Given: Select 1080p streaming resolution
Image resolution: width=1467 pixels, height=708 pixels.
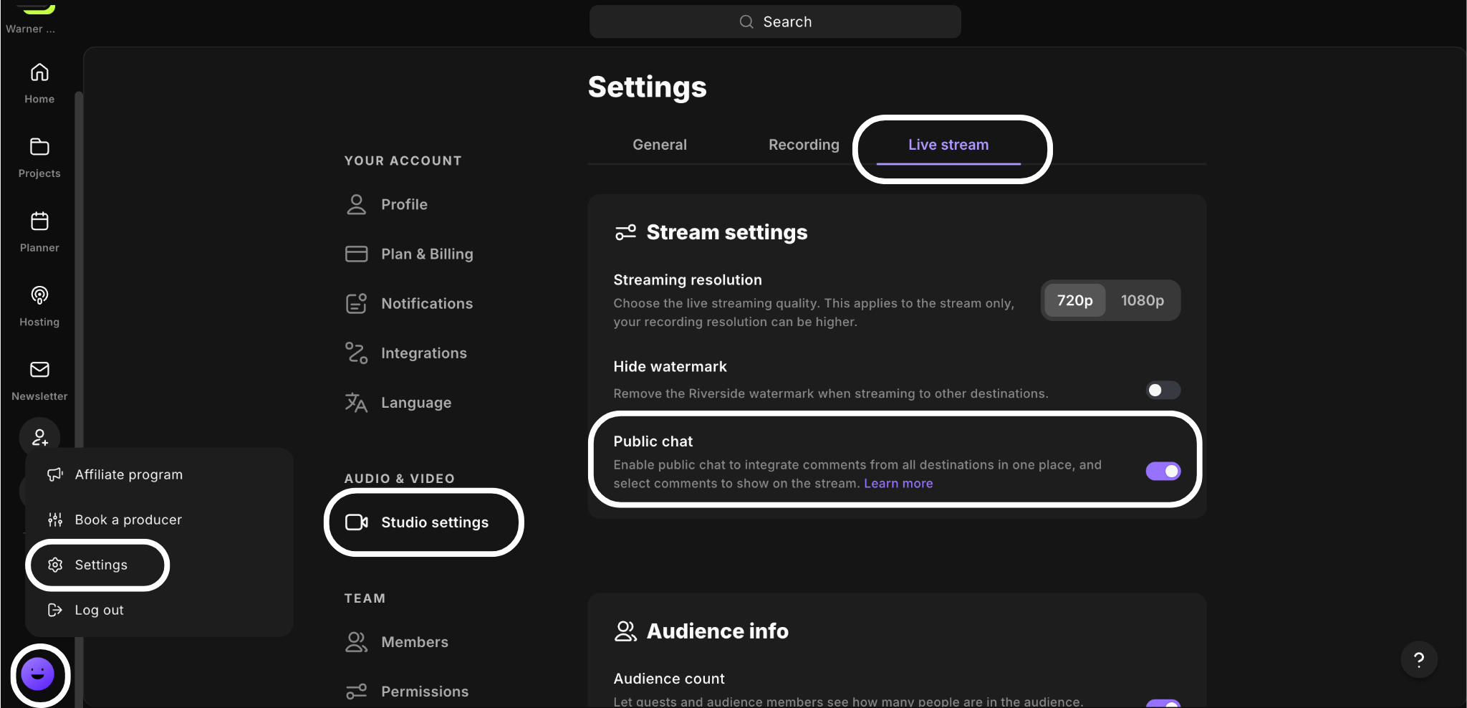Looking at the screenshot, I should coord(1142,300).
